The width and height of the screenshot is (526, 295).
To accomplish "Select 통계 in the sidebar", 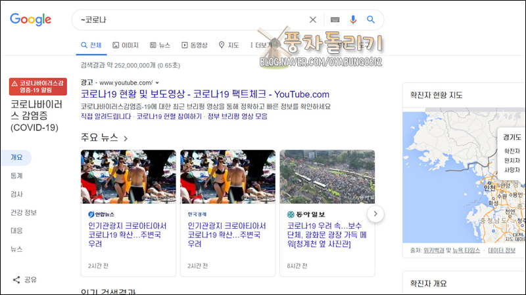I will pos(16,176).
